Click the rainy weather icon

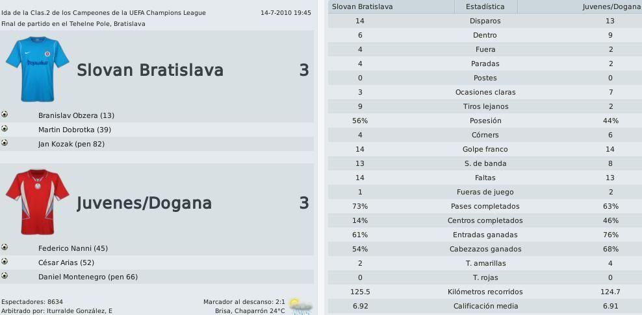[x=300, y=305]
